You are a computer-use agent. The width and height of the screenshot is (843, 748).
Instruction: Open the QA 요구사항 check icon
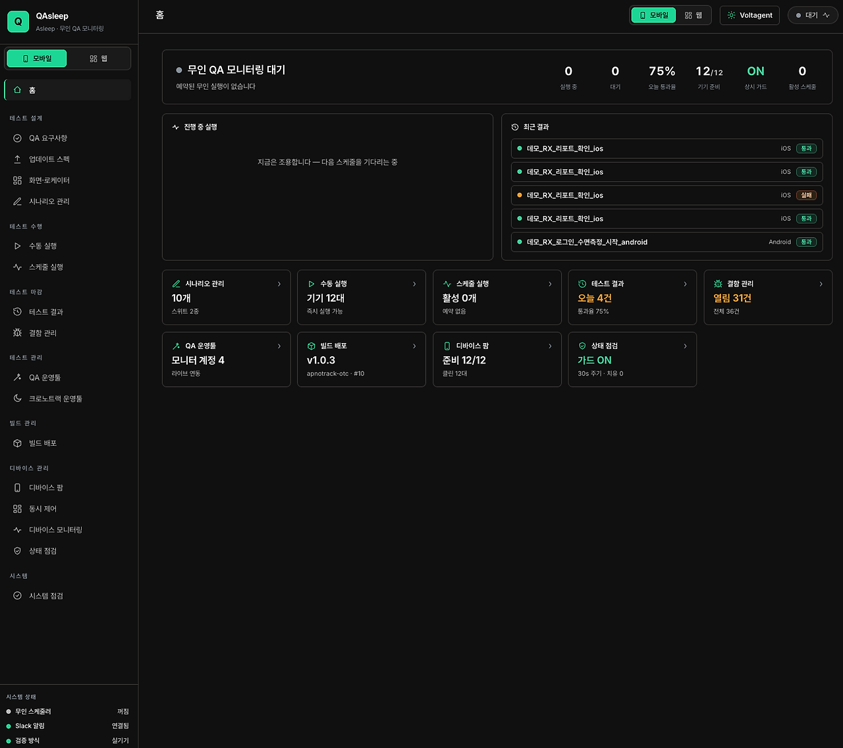coord(18,138)
